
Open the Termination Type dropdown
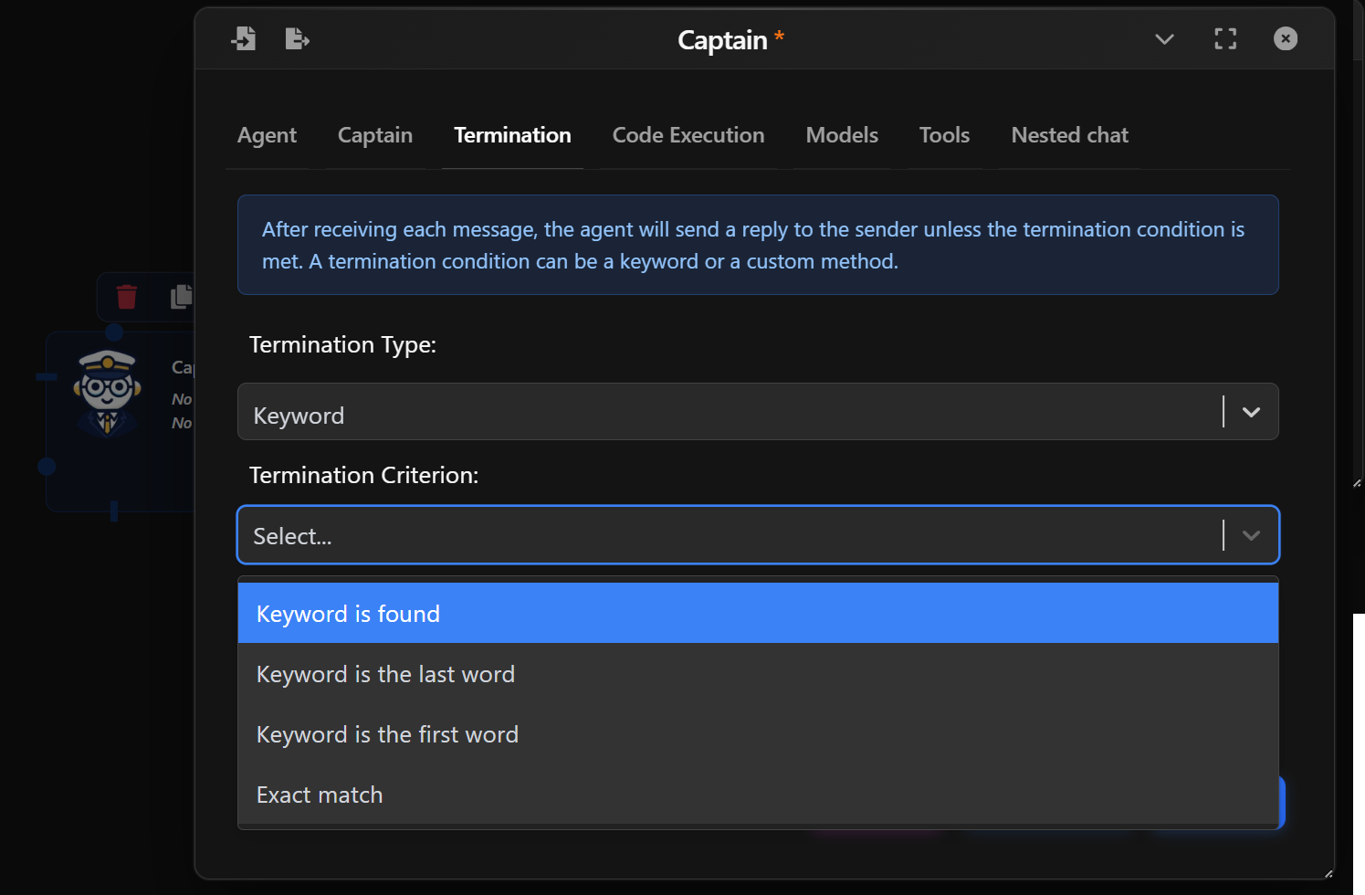pyautogui.click(x=1250, y=412)
